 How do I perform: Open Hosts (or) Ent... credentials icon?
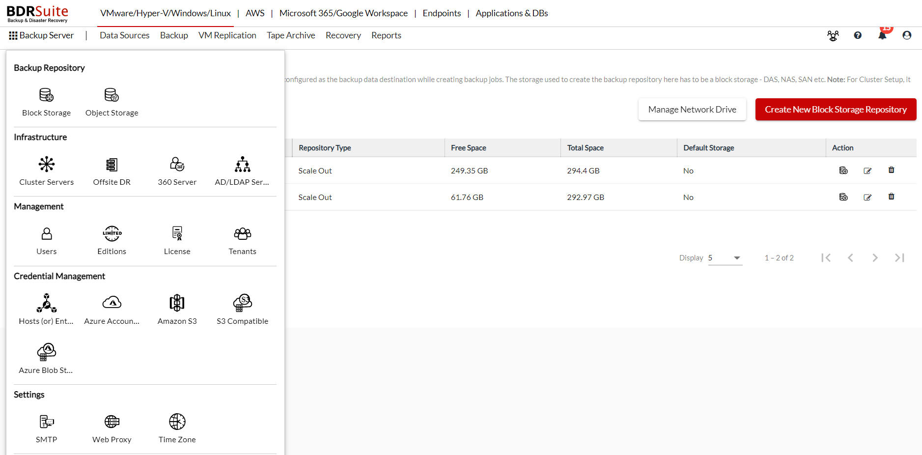pos(47,303)
